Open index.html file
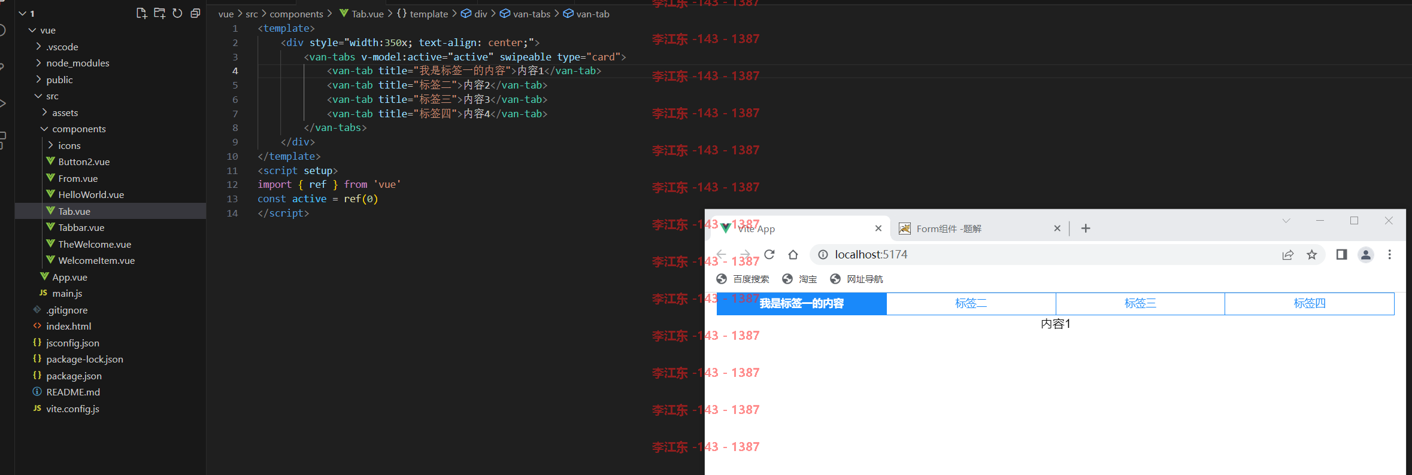 click(69, 326)
